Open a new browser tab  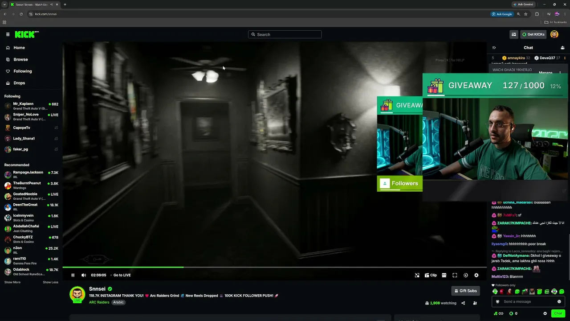point(65,4)
